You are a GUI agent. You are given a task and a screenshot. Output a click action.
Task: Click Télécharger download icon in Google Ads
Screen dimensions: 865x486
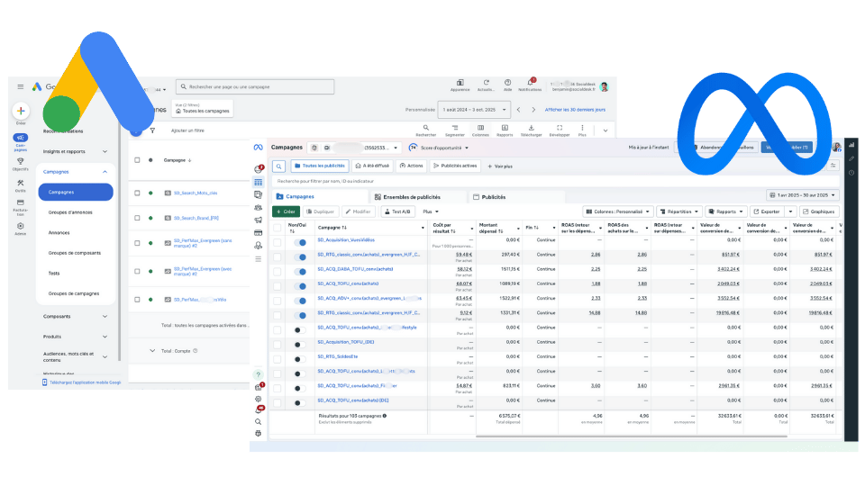[532, 128]
